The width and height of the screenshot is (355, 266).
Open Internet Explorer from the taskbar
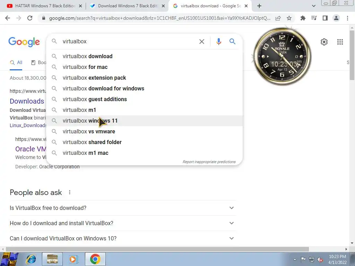click(x=31, y=259)
